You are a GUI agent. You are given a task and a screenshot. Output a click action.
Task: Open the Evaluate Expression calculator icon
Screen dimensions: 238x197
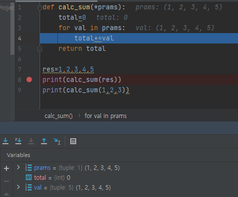pyautogui.click(x=73, y=141)
